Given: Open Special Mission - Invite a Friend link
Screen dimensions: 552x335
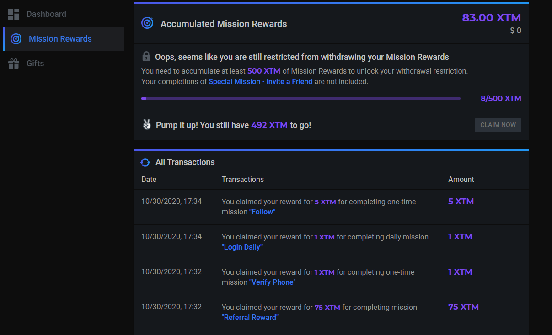Looking at the screenshot, I should [261, 82].
